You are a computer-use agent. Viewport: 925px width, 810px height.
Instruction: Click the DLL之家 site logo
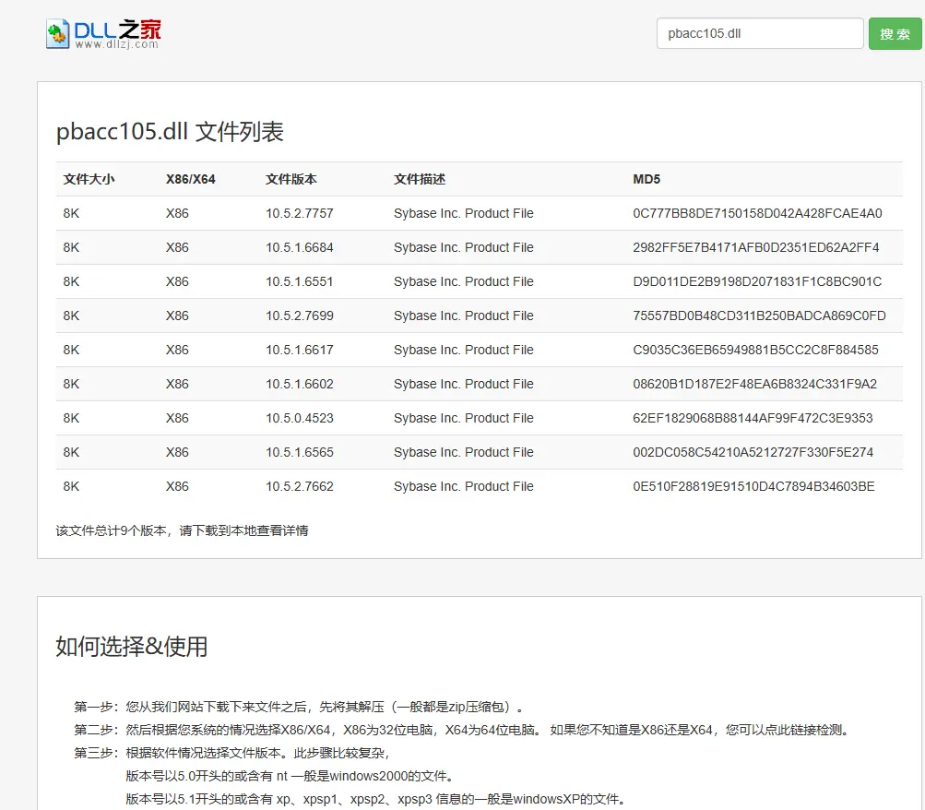point(103,34)
